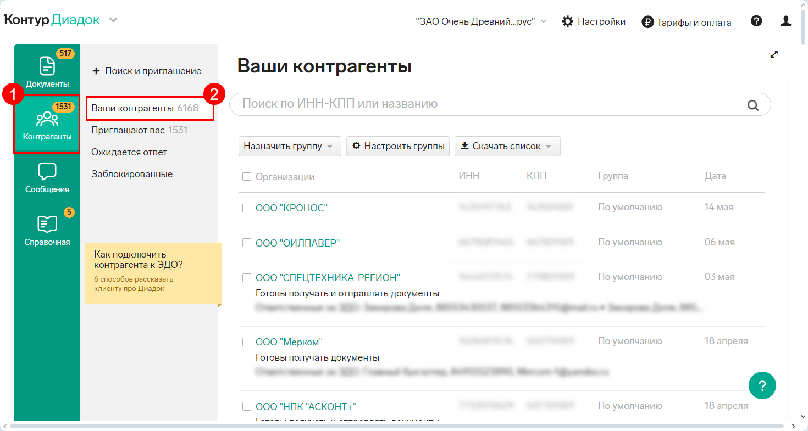Click the 14 мая date cell
Image resolution: width=808 pixels, height=431 pixels.
719,208
